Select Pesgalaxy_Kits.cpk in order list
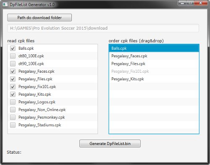 tap(154, 79)
